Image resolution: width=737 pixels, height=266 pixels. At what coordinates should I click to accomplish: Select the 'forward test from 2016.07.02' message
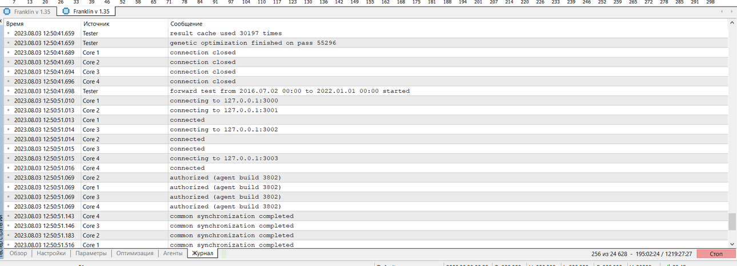pyautogui.click(x=290, y=91)
